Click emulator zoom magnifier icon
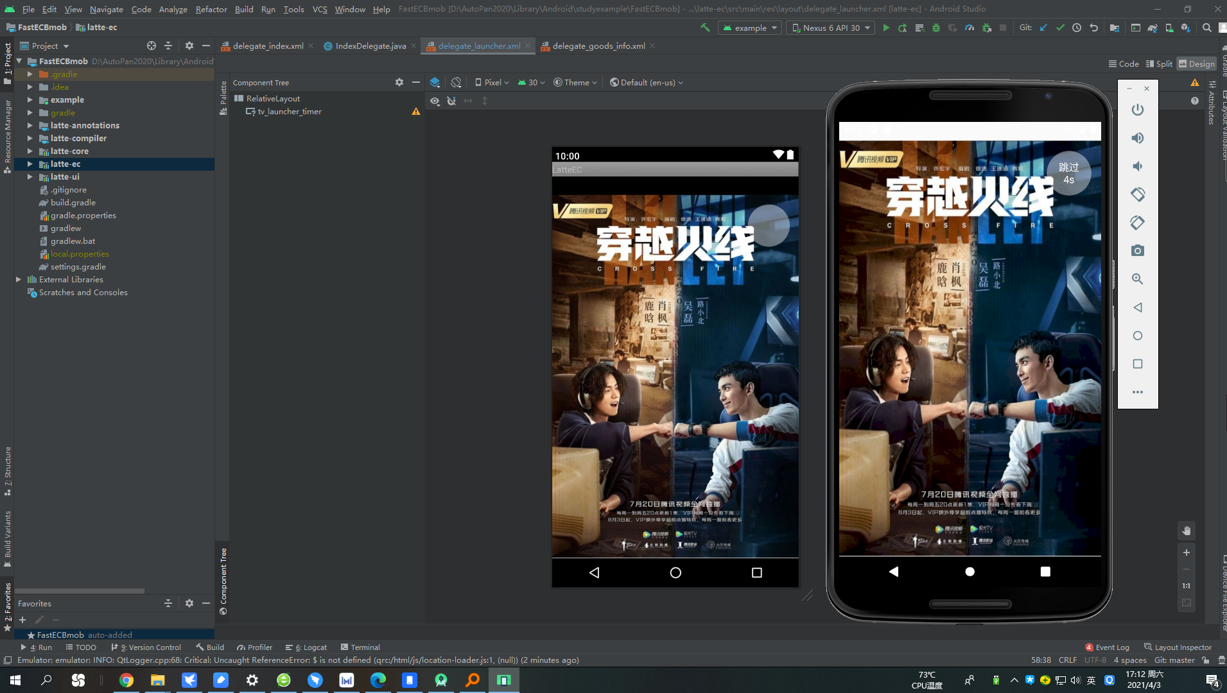 click(1137, 279)
